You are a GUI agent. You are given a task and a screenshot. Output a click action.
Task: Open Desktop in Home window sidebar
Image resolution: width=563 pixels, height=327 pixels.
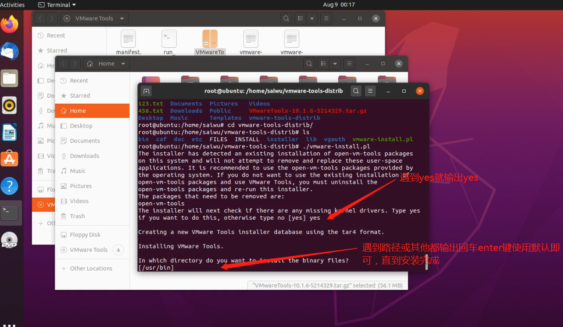(92, 126)
